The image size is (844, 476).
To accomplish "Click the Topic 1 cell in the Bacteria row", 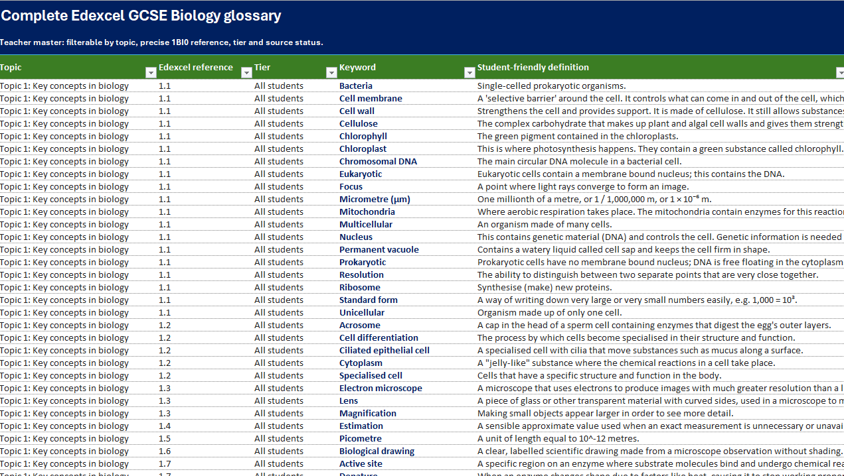I will click(64, 86).
